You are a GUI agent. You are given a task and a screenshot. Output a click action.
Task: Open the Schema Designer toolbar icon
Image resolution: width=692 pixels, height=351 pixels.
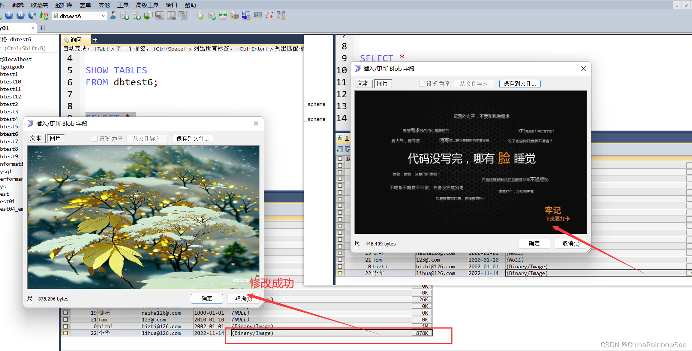[x=281, y=15]
